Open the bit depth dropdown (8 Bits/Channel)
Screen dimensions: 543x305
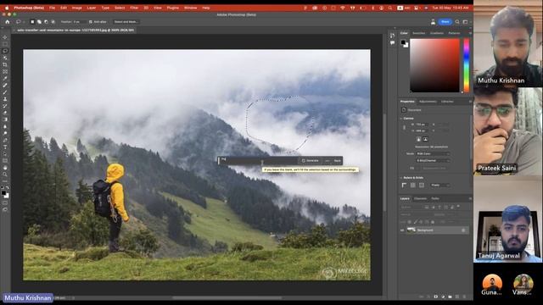click(x=433, y=160)
